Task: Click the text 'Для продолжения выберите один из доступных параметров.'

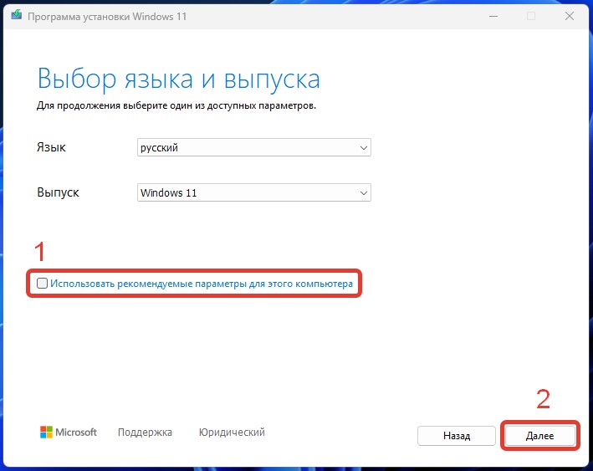Action: [176, 105]
